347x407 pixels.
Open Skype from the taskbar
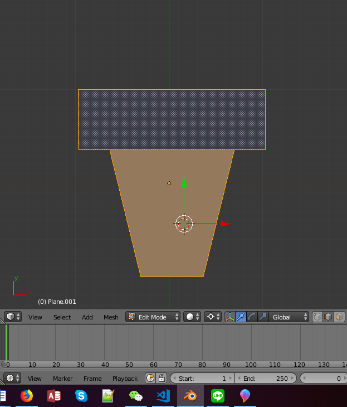[81, 396]
